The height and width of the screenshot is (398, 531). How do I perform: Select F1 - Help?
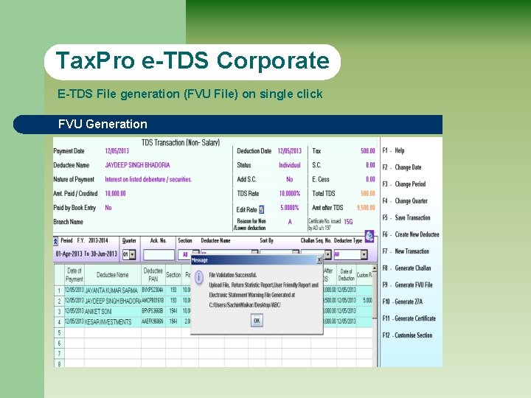tap(394, 150)
